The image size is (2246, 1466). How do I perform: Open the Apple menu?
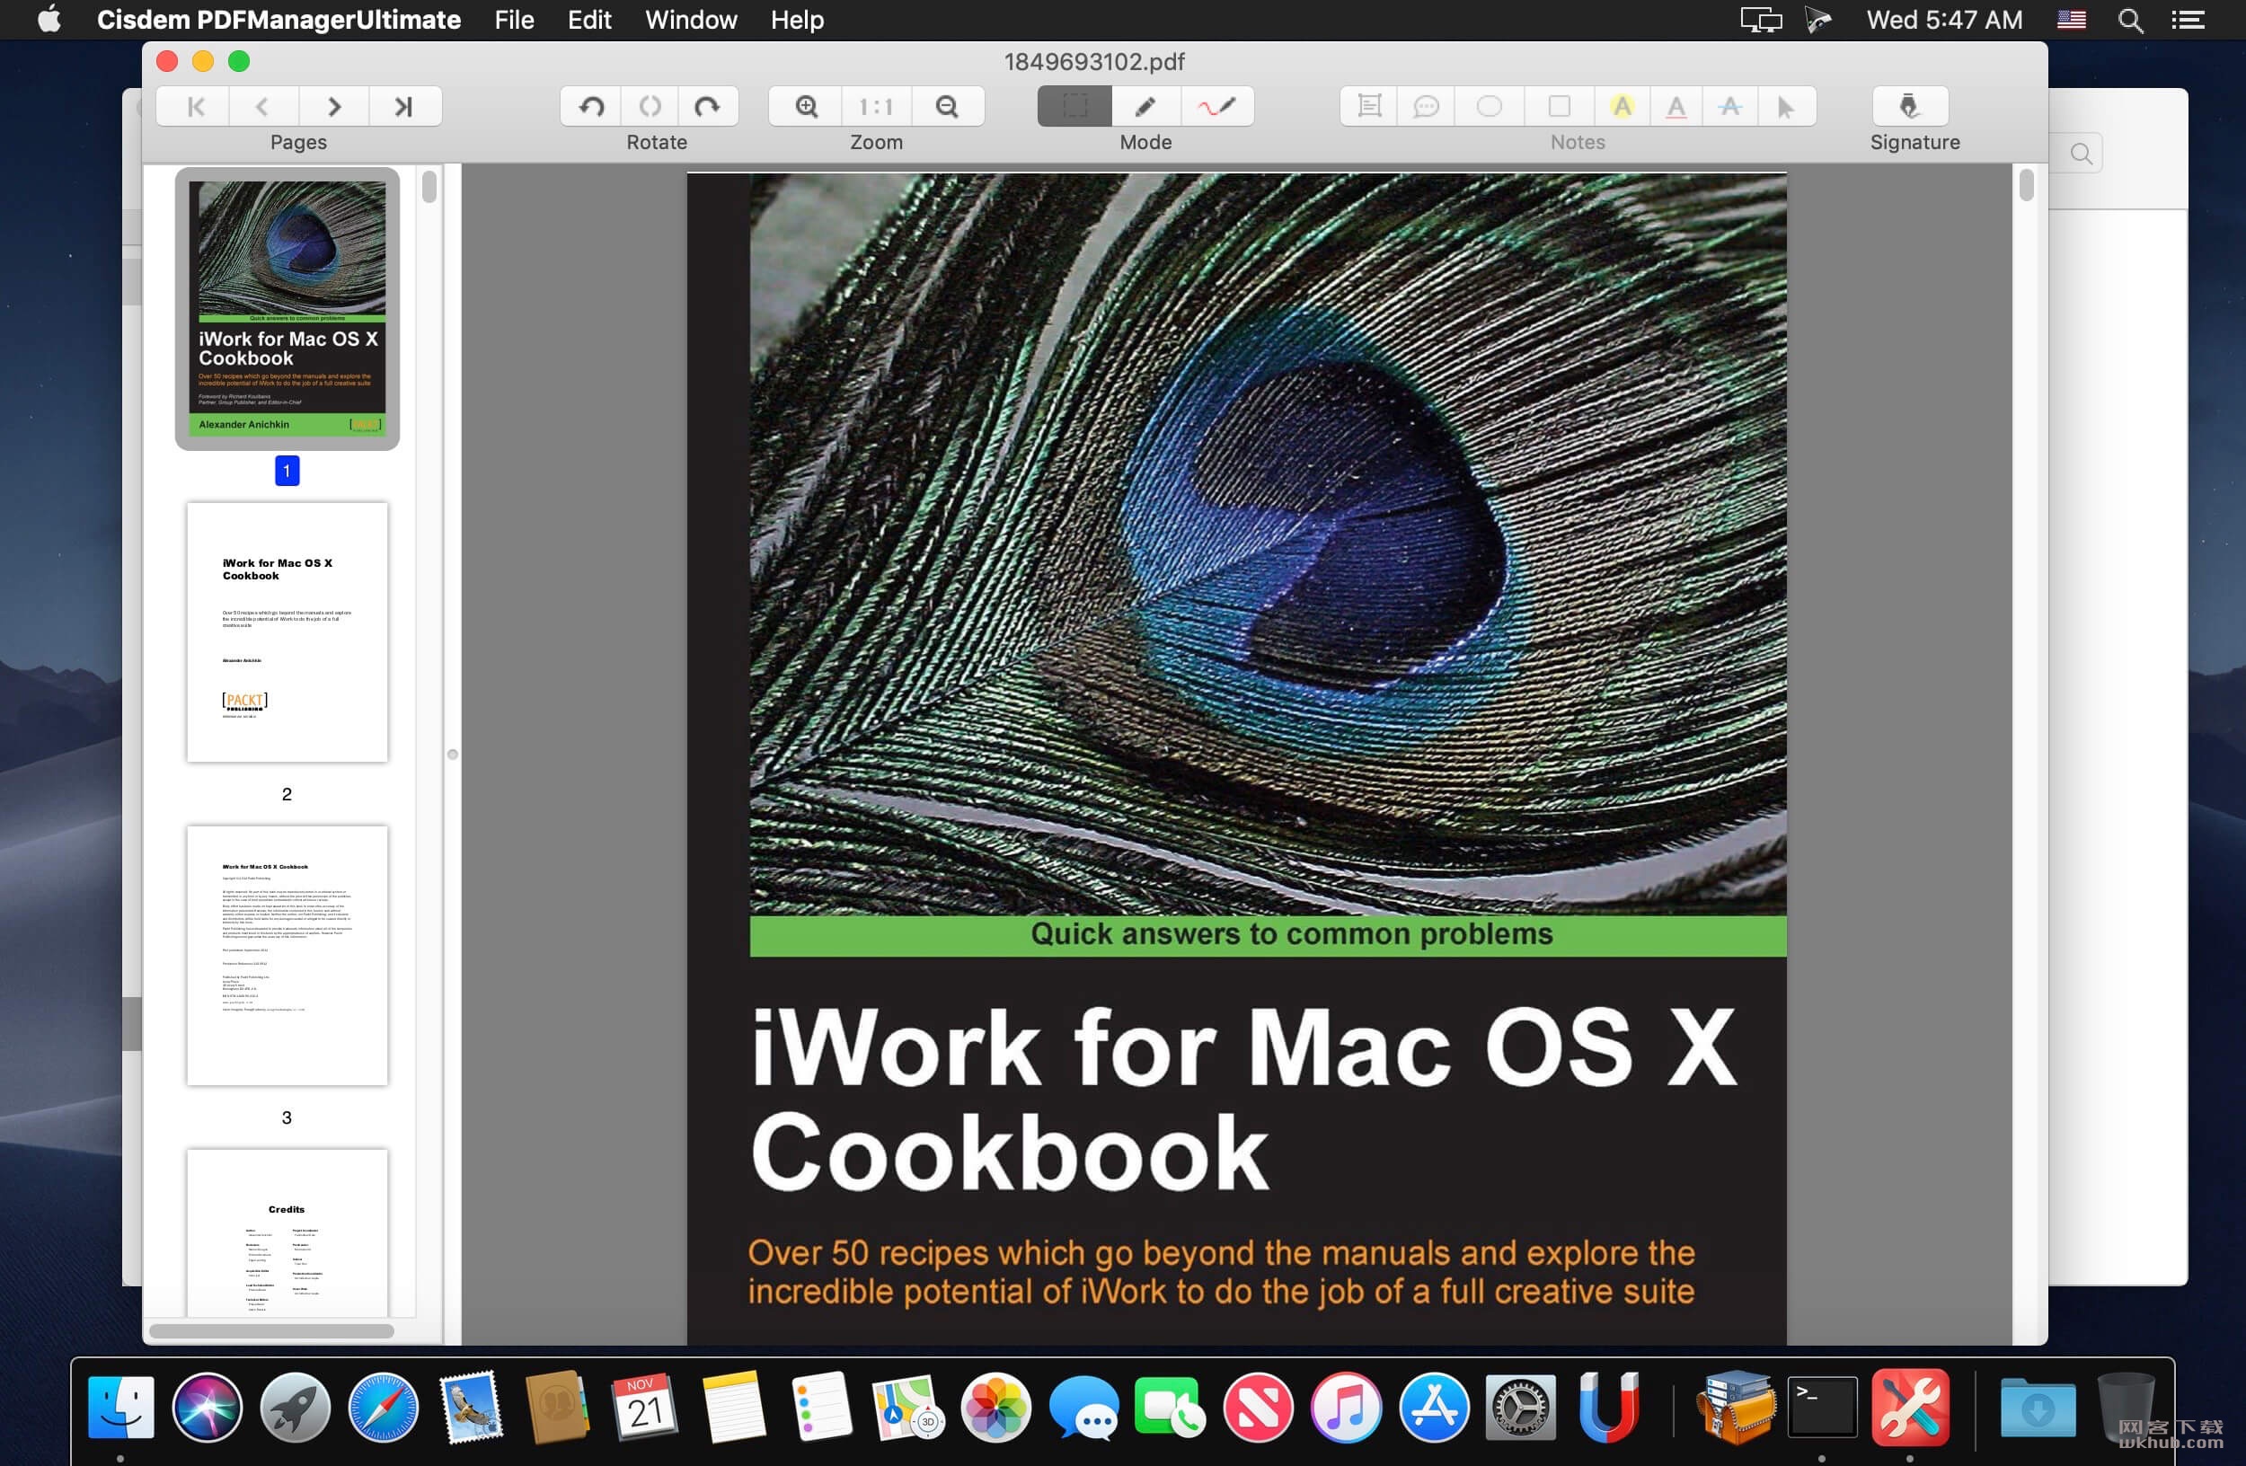[49, 20]
